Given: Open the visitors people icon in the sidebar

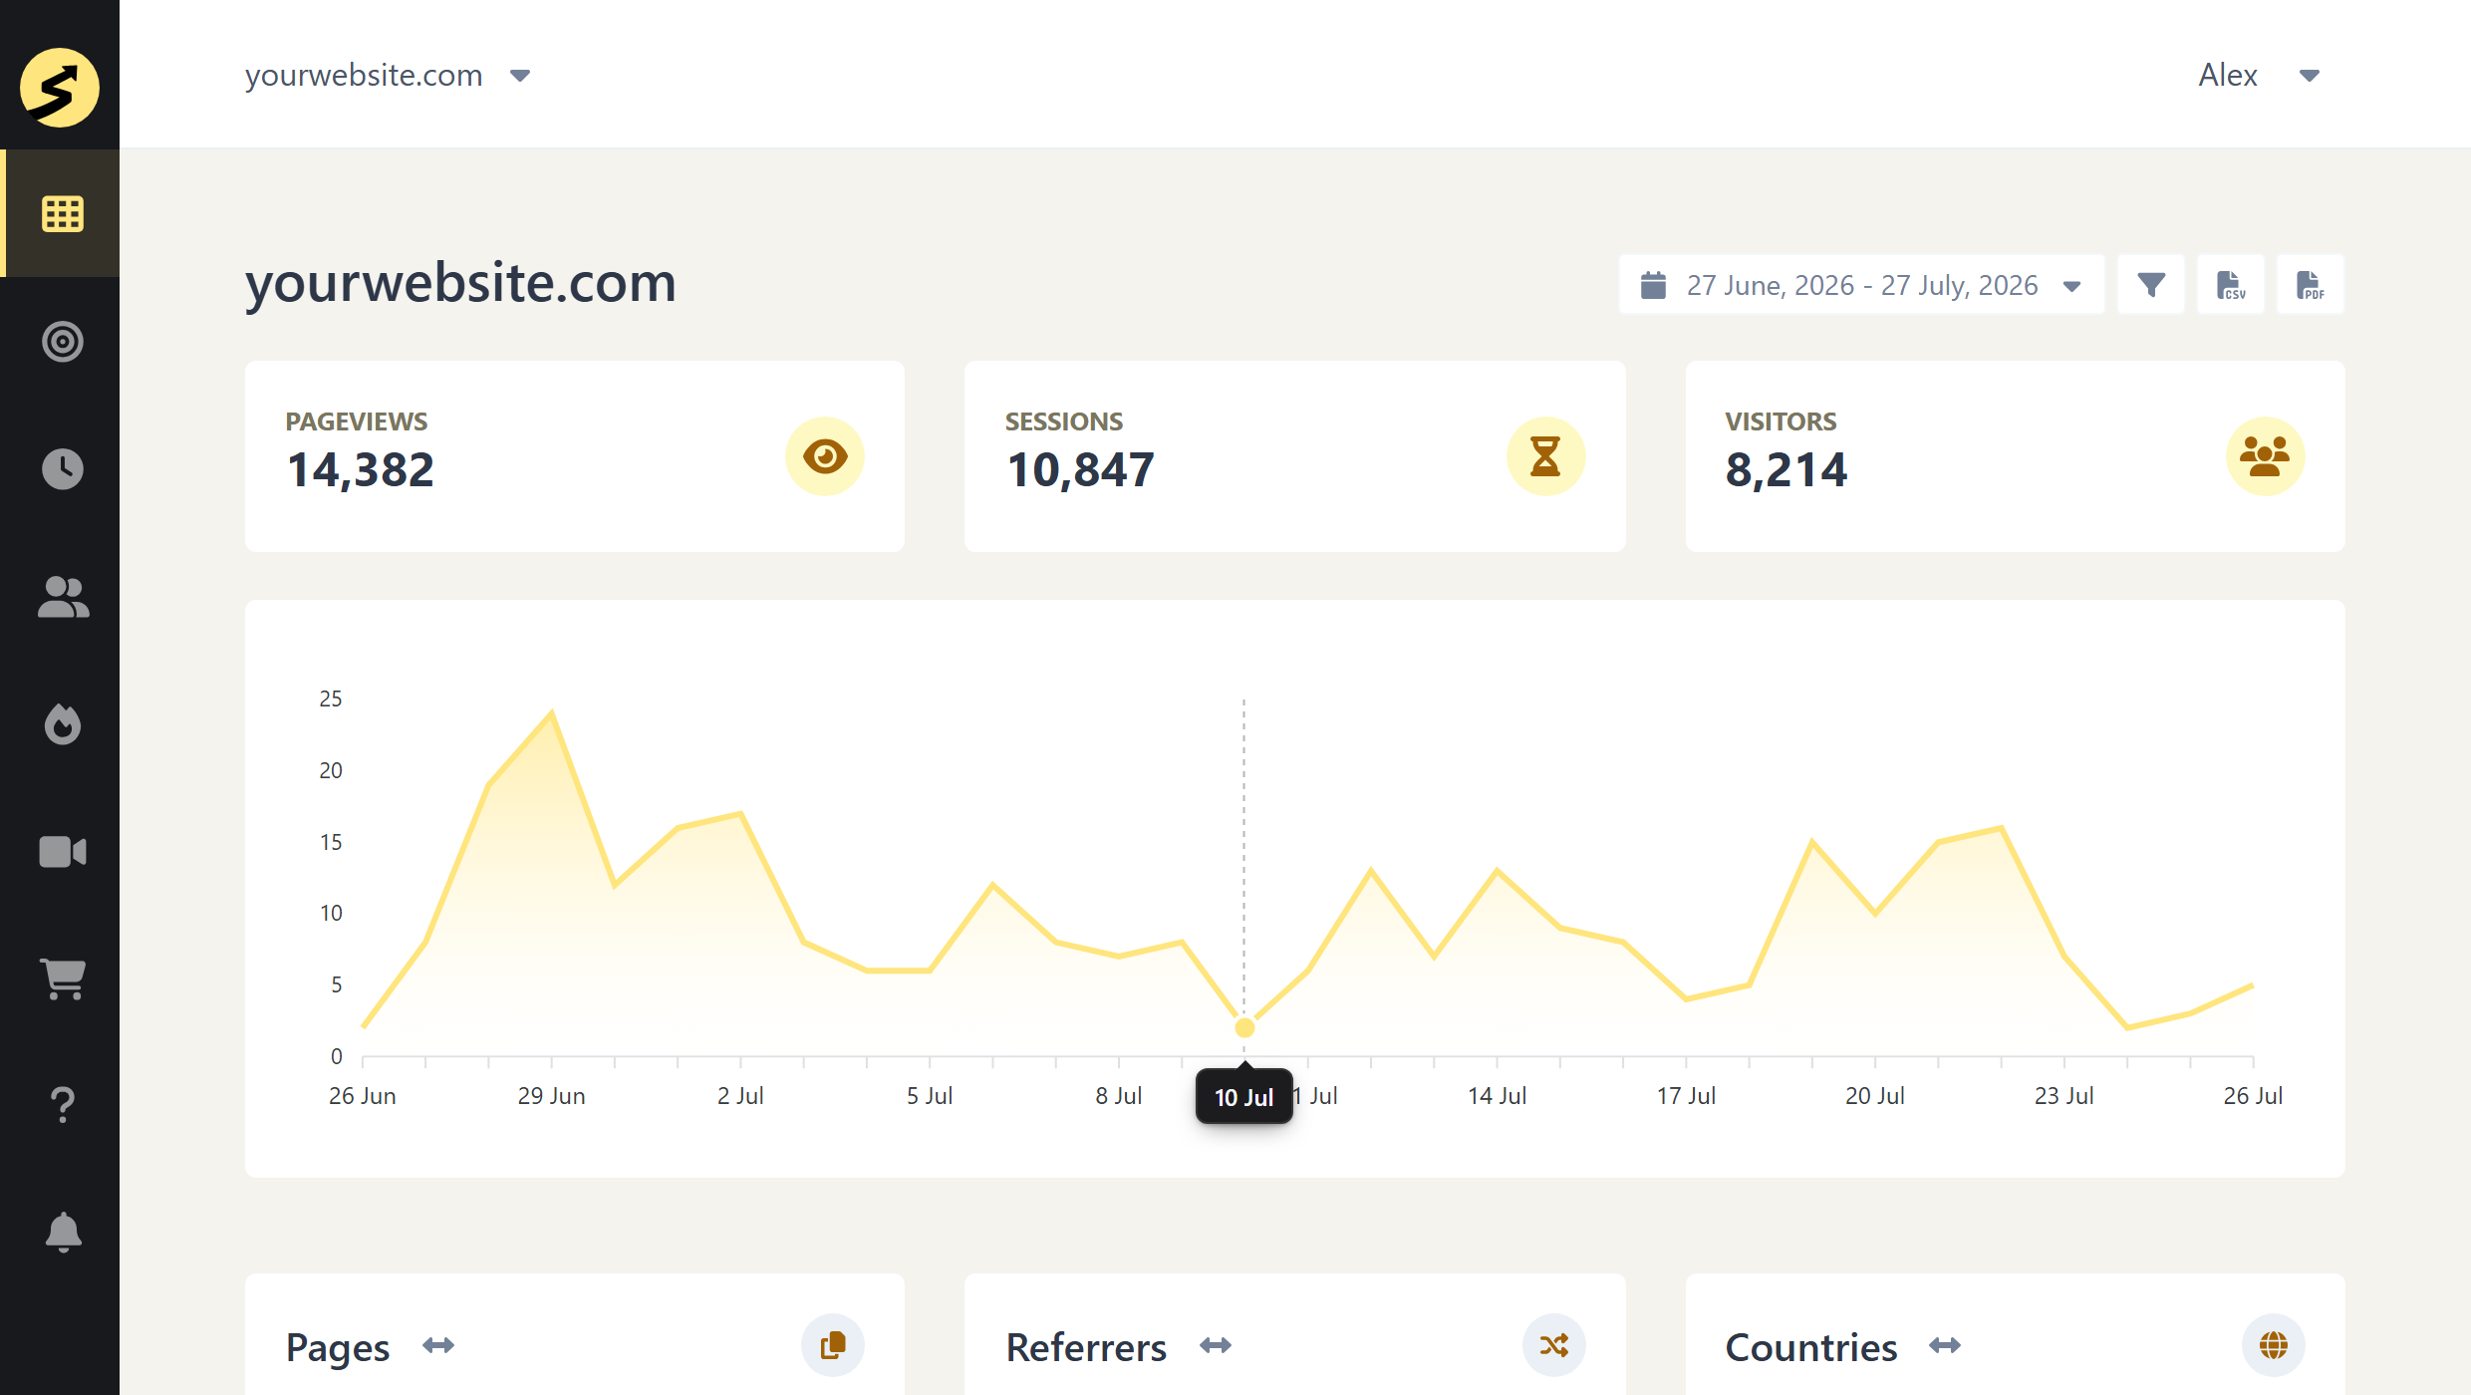Looking at the screenshot, I should (x=63, y=597).
